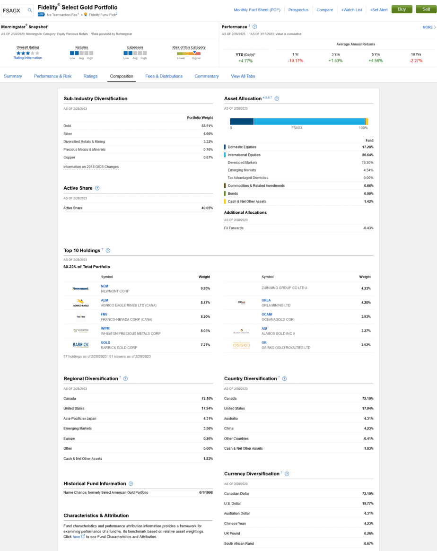Screen dimensions: 437x551
Task: Click the search magnifier icon beside FSAGX
Action: [30, 10]
